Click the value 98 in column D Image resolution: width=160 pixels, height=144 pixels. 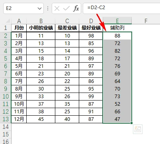(91, 36)
